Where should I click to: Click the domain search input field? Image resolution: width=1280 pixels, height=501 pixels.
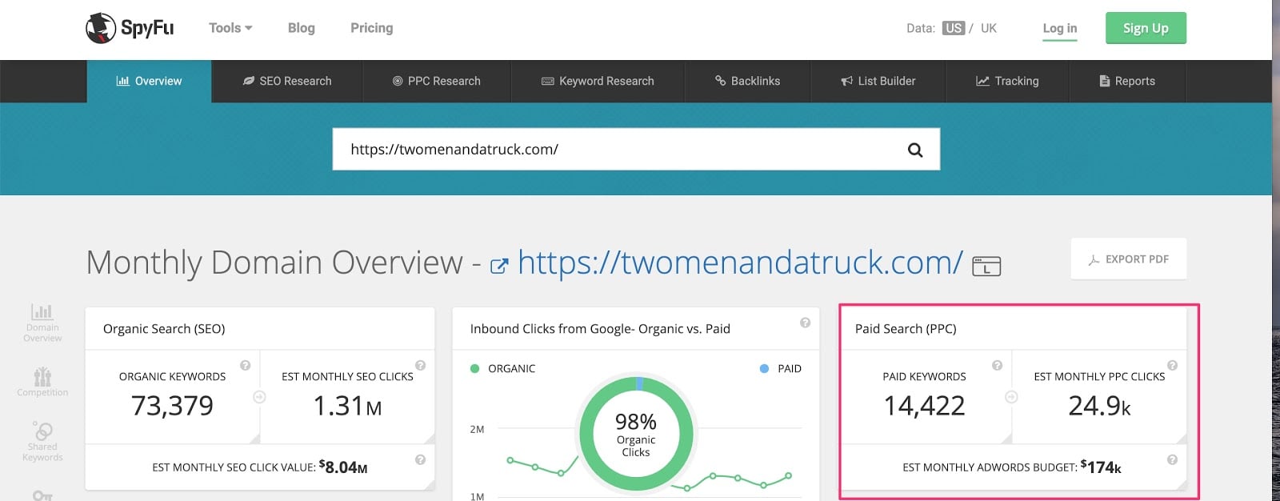616,150
